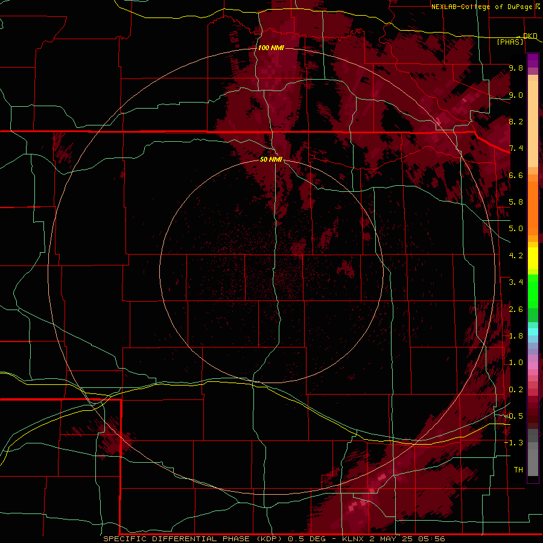543x543 pixels.
Task: Click the KLNX radar site identifier
Action: [x=353, y=539]
